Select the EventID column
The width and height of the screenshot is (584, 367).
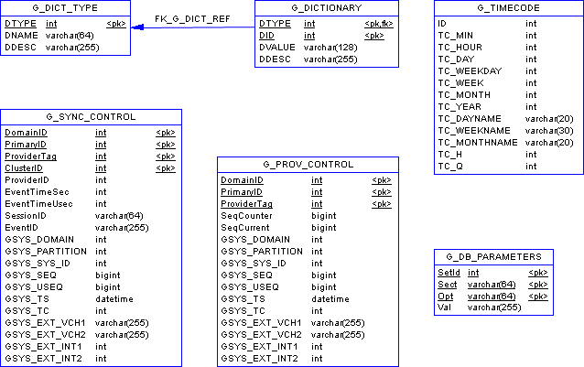click(21, 228)
